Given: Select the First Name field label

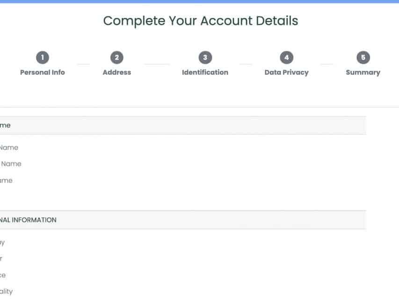Looking at the screenshot, I should [x=8, y=148].
